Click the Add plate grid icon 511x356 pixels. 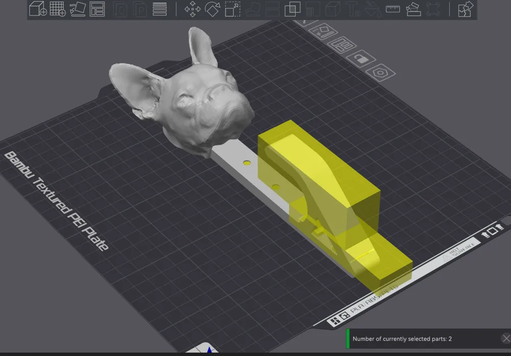(58, 9)
